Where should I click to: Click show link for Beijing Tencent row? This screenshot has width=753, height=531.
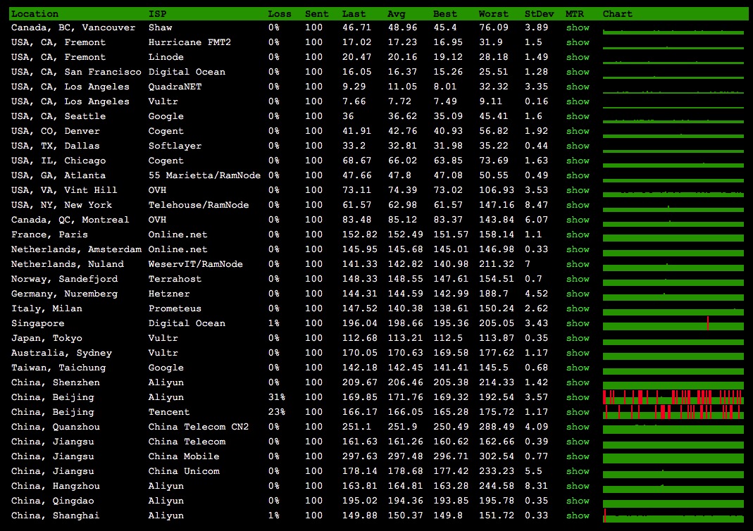click(578, 412)
